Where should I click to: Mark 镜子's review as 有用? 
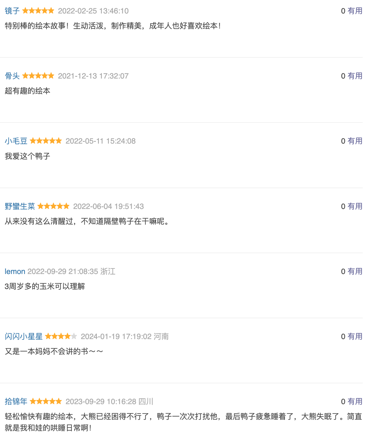pyautogui.click(x=355, y=11)
